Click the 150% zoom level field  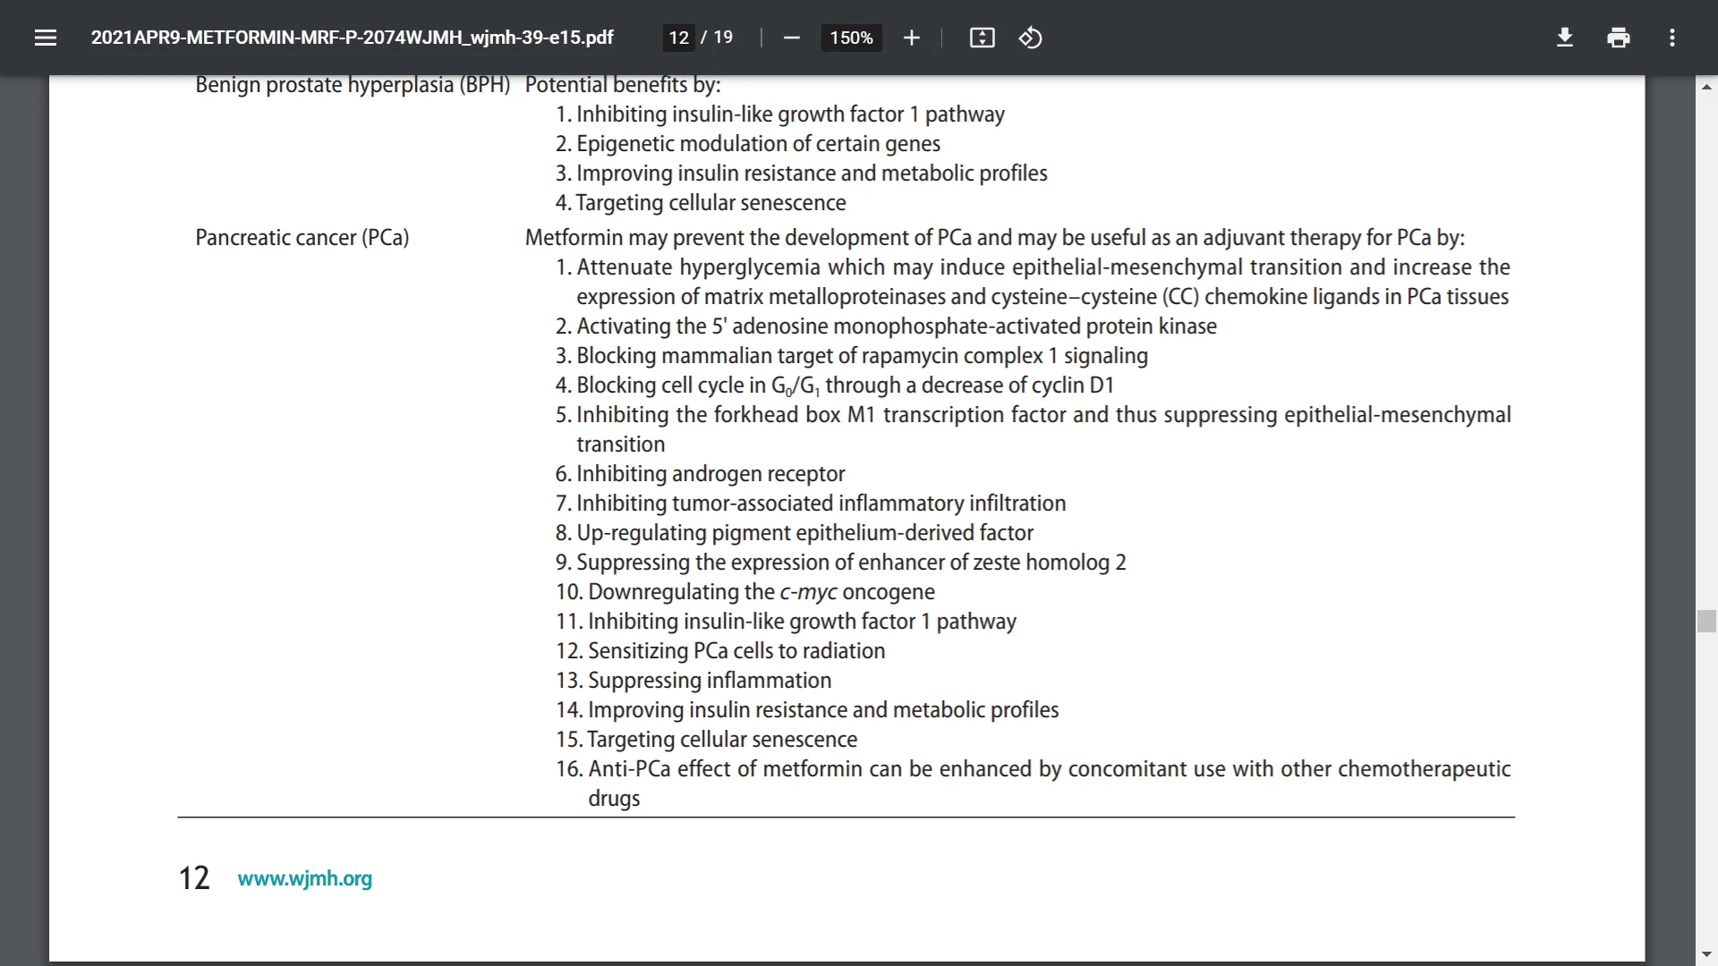pyautogui.click(x=851, y=38)
